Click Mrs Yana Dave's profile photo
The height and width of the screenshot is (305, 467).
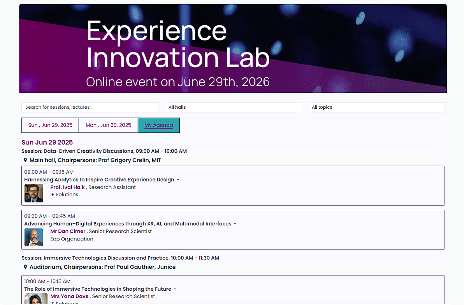click(x=33, y=298)
